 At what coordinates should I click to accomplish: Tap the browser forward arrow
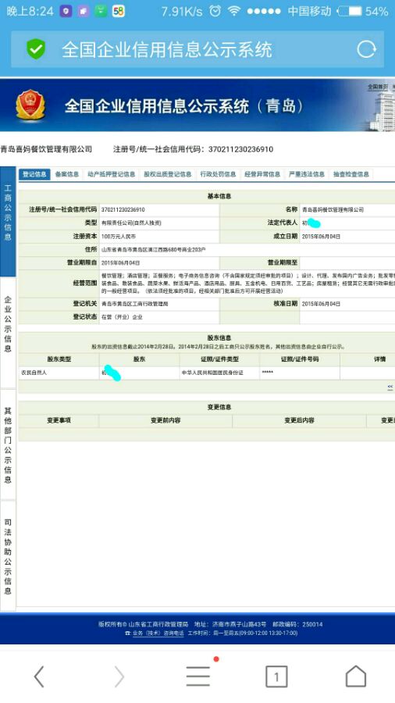coord(119,676)
